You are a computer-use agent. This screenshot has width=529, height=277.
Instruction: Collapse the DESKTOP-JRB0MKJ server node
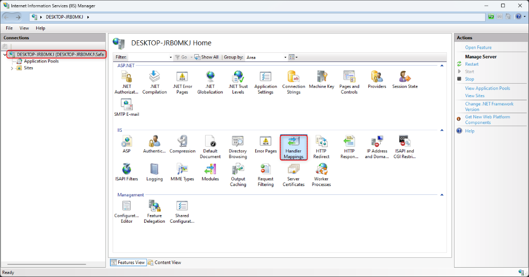(5, 54)
